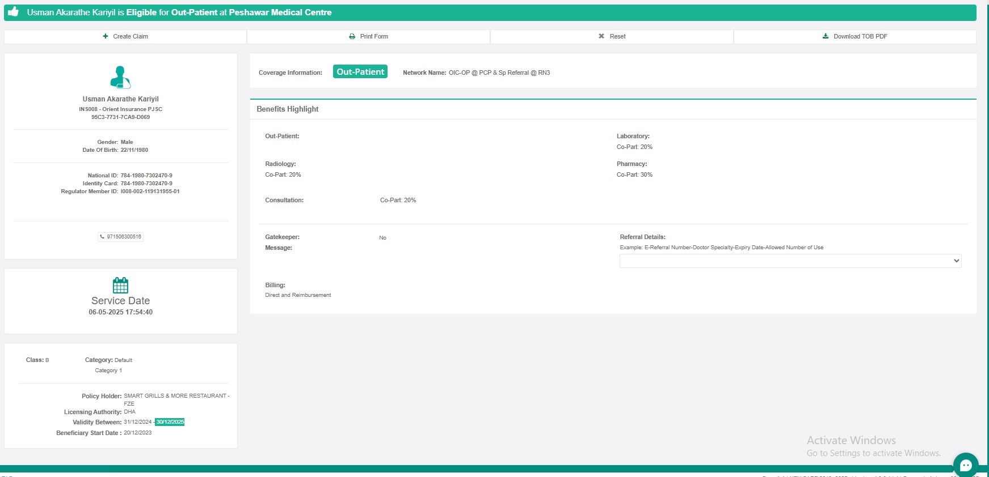Expand the Referral Details dropdown
Screen dimensions: 989x477
790,261
